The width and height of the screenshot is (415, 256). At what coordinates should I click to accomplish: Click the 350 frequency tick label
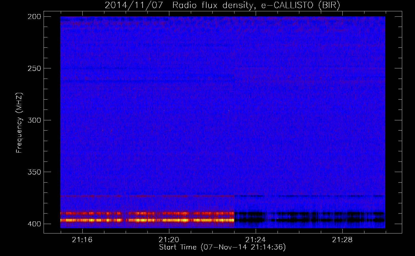34,172
